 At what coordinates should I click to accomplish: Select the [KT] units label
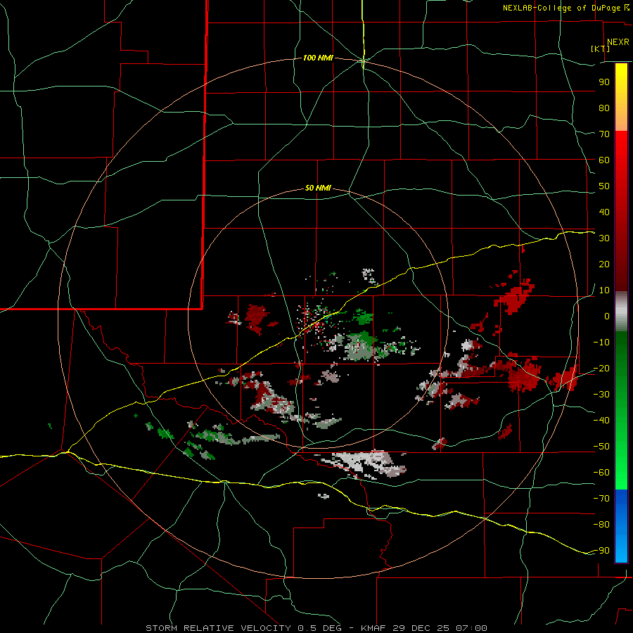pos(601,49)
